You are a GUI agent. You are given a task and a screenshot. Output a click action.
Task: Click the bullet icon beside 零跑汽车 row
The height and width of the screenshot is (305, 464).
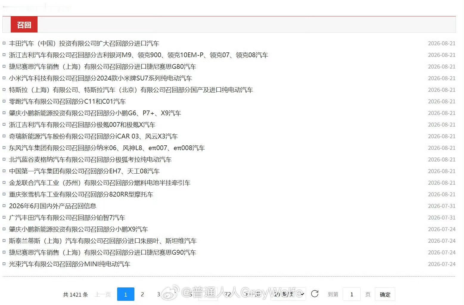click(4, 101)
